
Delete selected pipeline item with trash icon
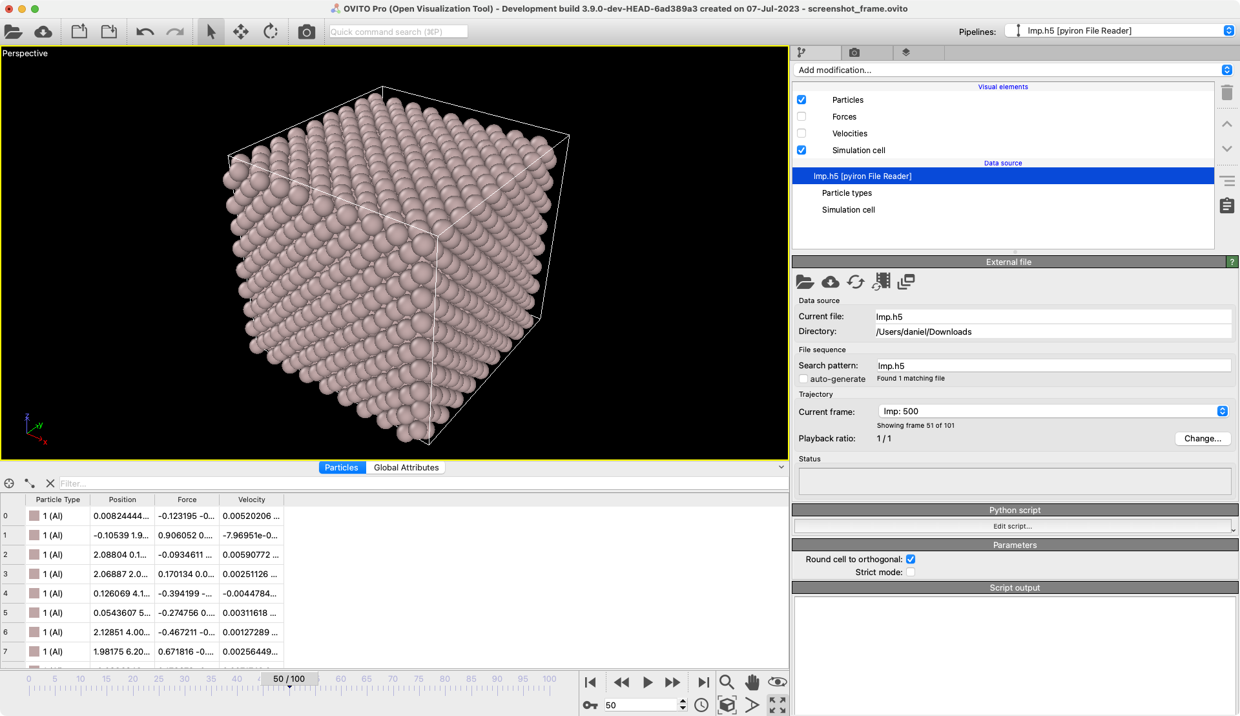1227,93
